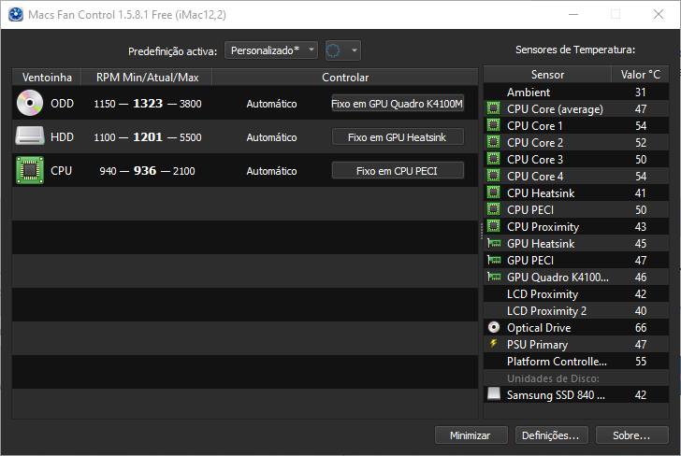Click ODD fan current RPM 1323
Viewport: 681px width, 456px height.
tap(148, 104)
